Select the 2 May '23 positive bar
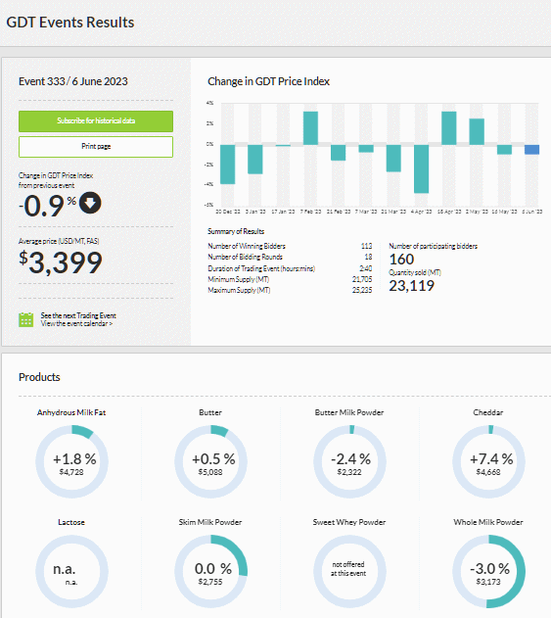Viewport: 551px width, 618px height. coord(477,131)
